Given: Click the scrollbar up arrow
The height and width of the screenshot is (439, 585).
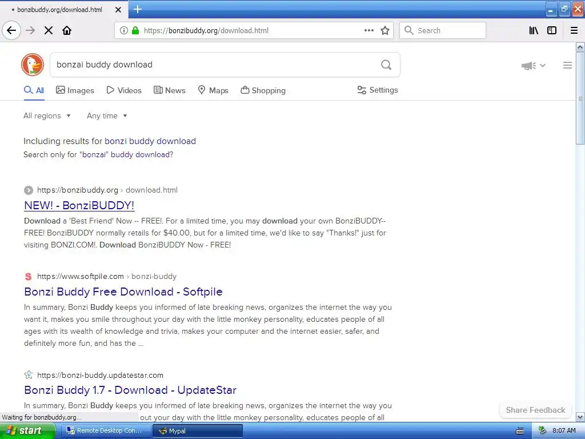Looking at the screenshot, I should [580, 47].
